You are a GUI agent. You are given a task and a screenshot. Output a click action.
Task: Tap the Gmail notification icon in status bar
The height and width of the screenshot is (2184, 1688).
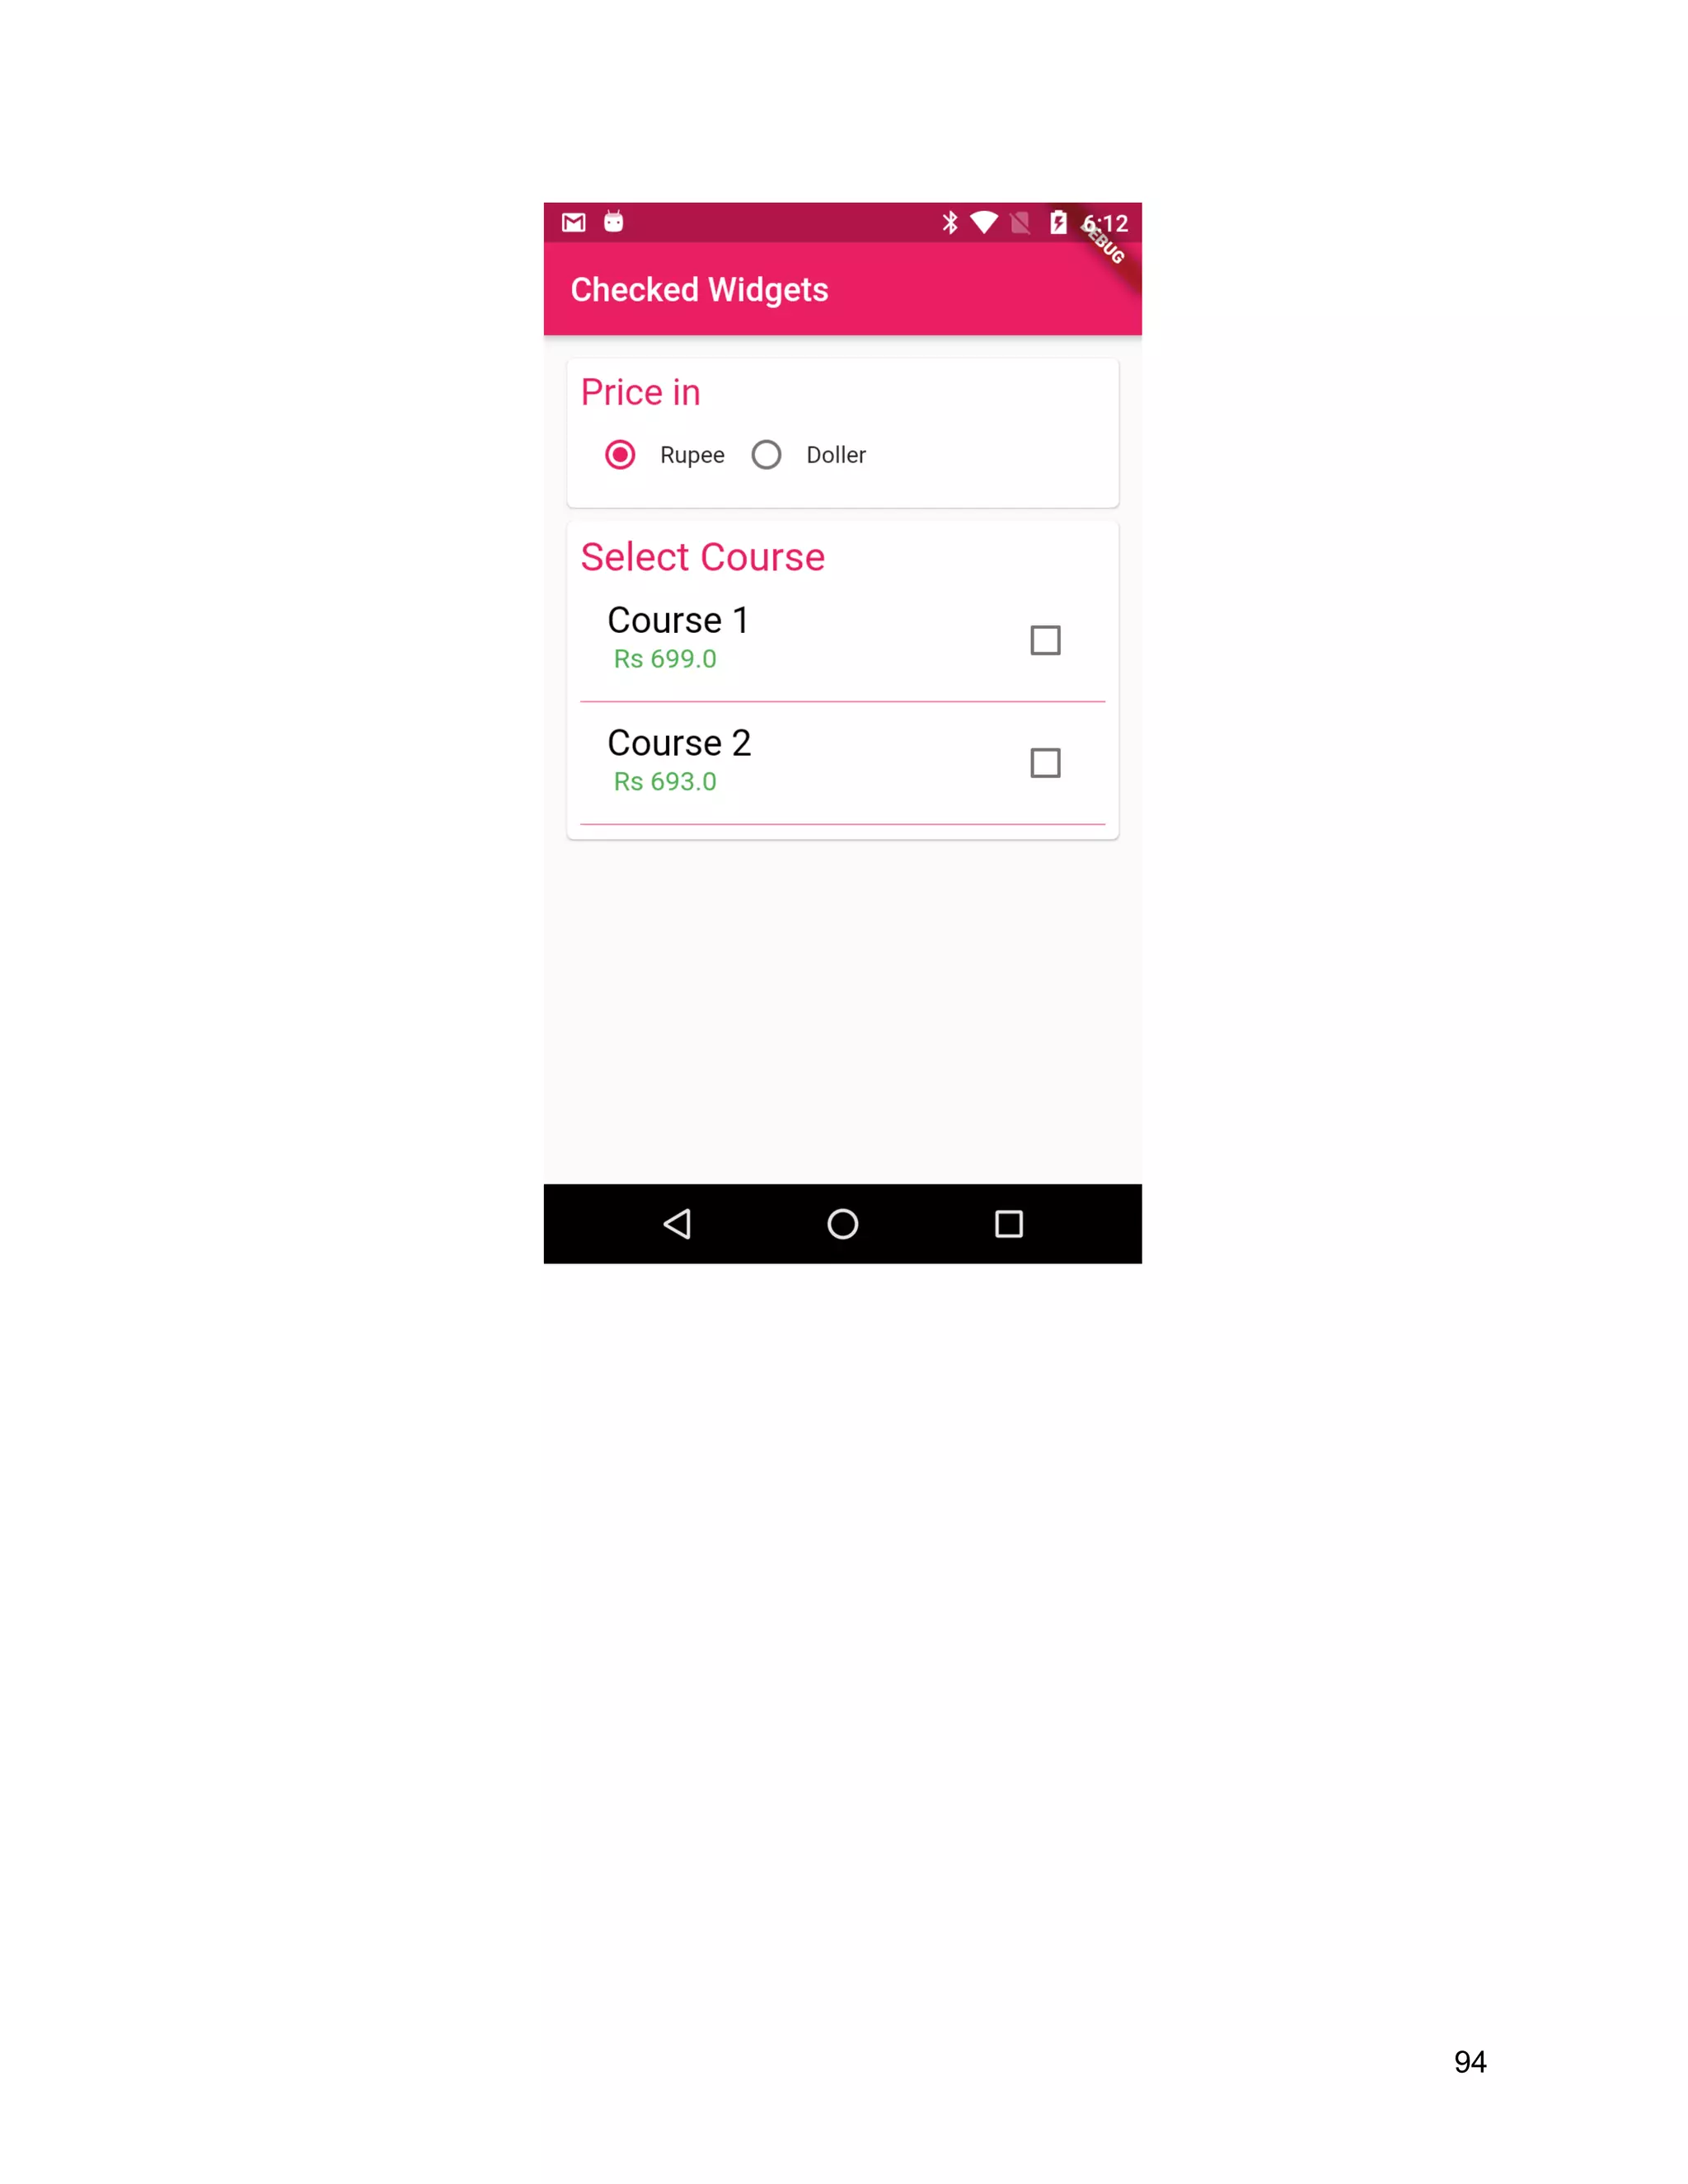[574, 222]
